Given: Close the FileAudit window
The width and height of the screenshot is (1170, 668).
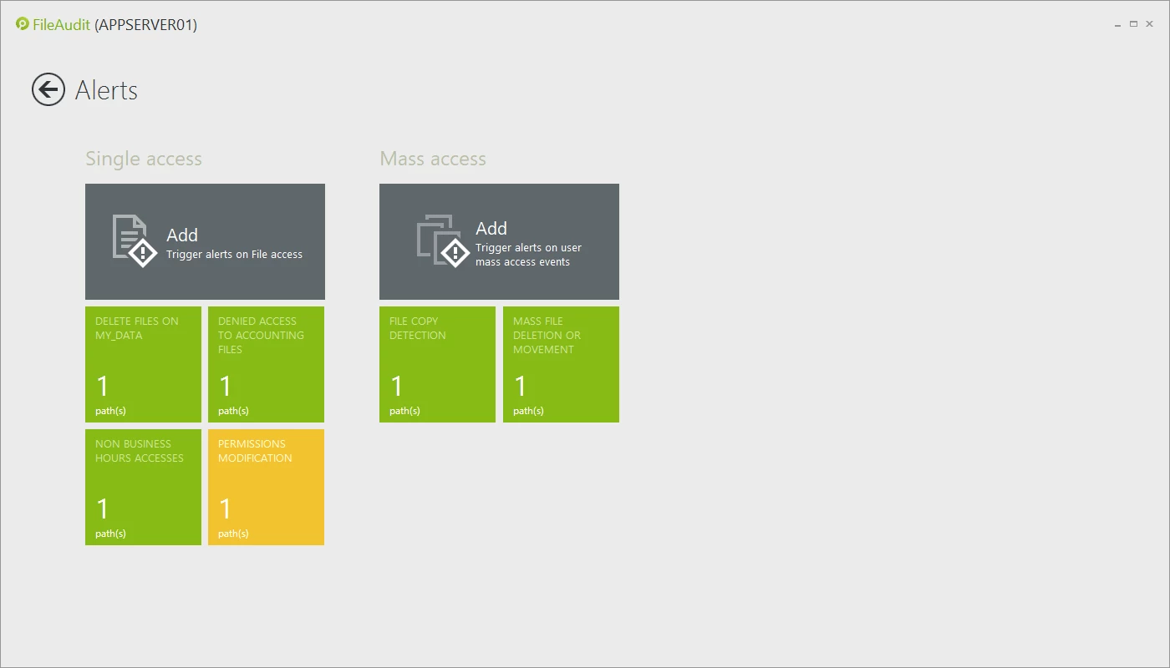Looking at the screenshot, I should pos(1150,24).
